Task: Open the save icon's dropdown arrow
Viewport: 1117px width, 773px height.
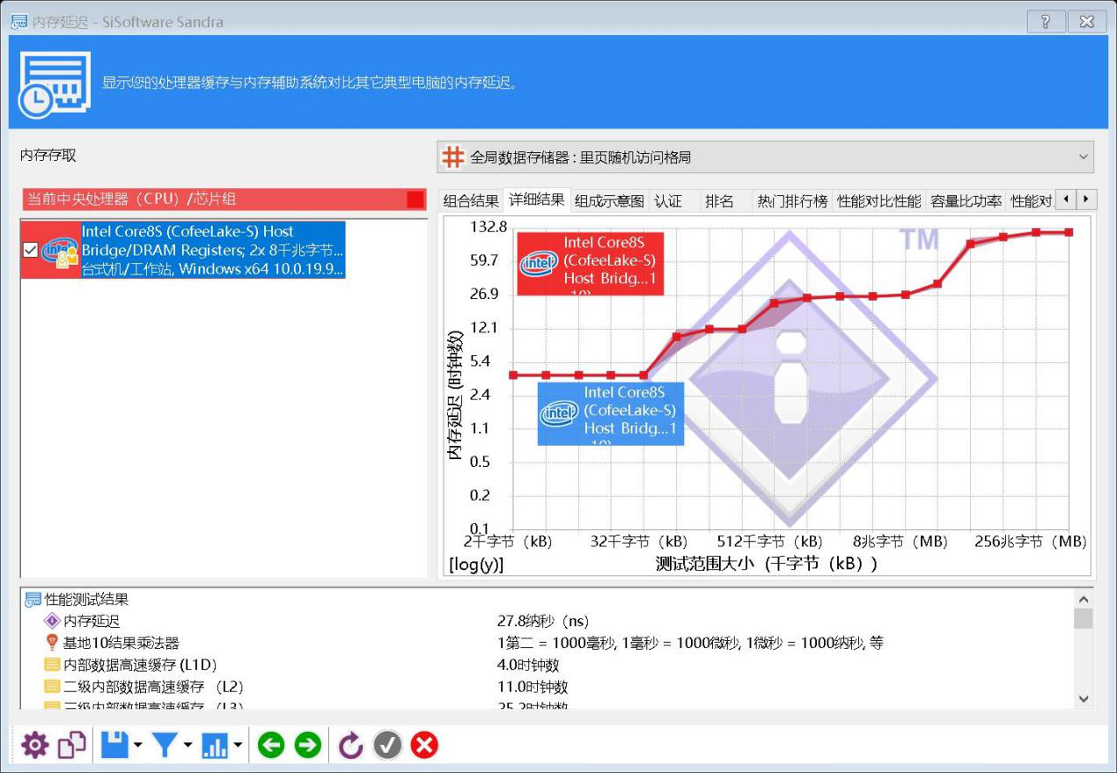Action: click(x=137, y=747)
